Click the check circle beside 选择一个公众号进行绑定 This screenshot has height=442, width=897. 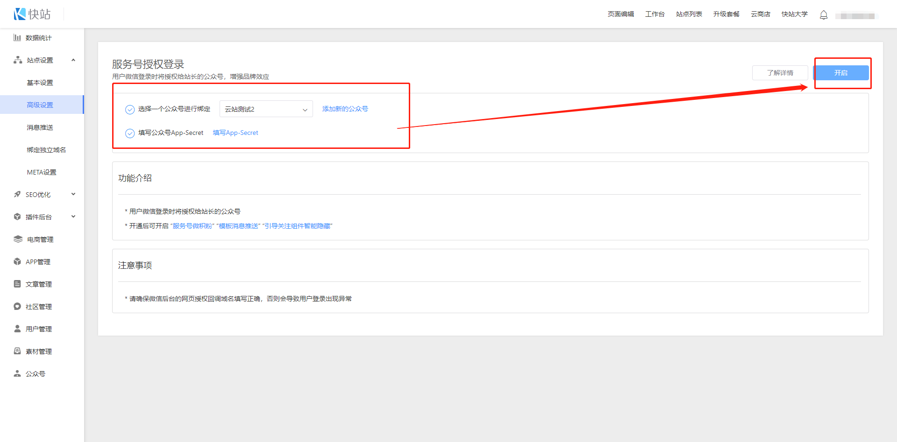[130, 110]
